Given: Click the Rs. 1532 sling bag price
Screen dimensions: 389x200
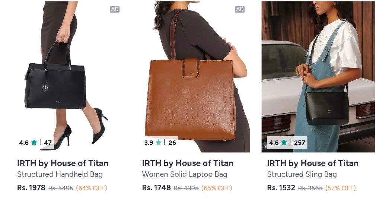Looking at the screenshot, I should (x=281, y=188).
